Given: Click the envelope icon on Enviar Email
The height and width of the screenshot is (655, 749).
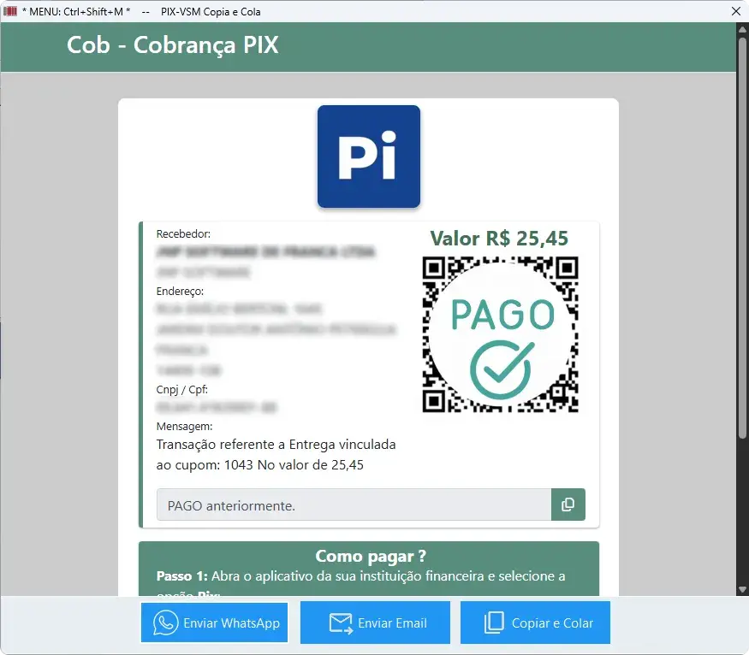Looking at the screenshot, I should (341, 623).
